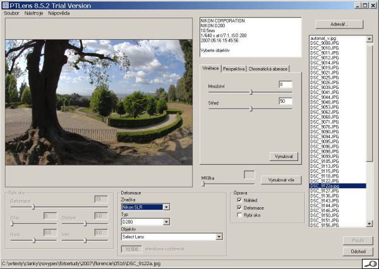The height and width of the screenshot is (269, 379).
Task: Click the Odchod exit button
Action: [x=358, y=251]
